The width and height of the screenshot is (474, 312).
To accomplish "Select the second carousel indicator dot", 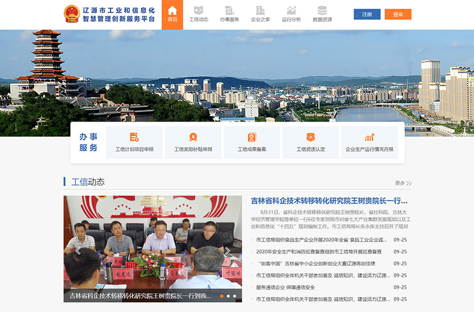I will 228,296.
